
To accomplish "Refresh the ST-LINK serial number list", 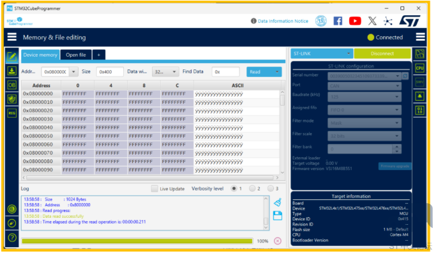I will (405, 76).
